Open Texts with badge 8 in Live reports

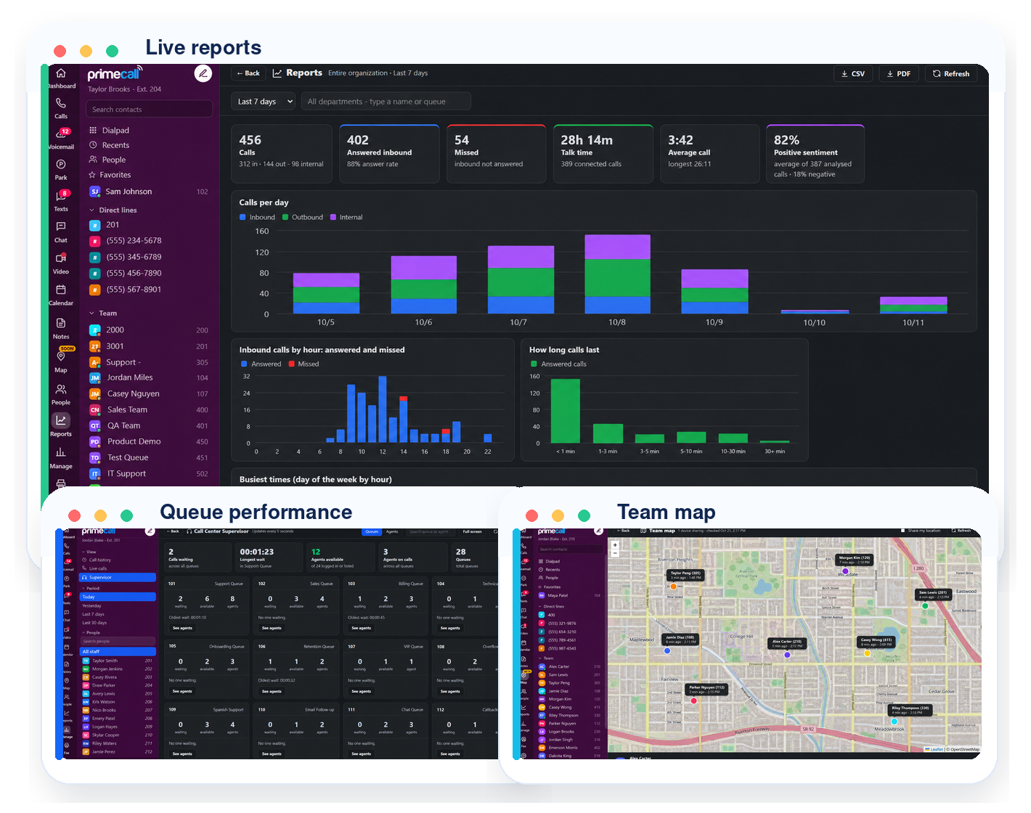[61, 200]
